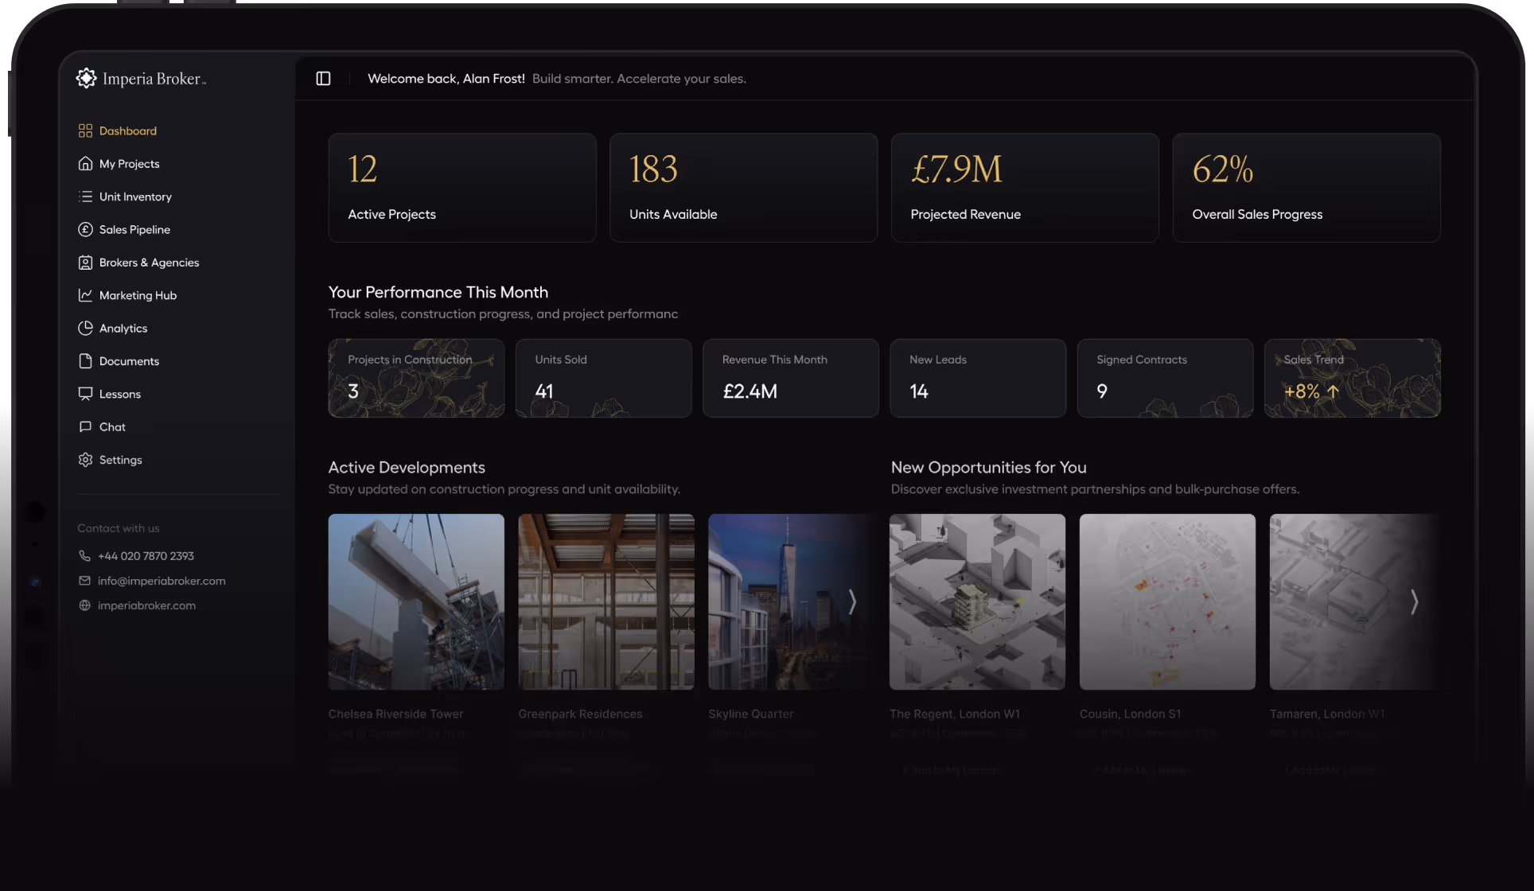Select the Dashboard navigation item

coord(127,130)
